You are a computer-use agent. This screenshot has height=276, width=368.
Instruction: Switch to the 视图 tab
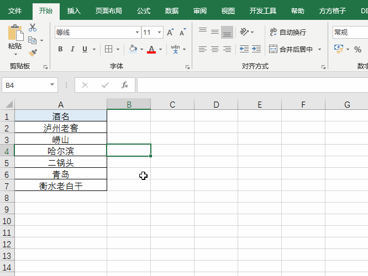coord(228,11)
